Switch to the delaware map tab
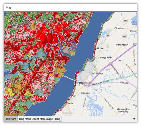 [11, 119]
